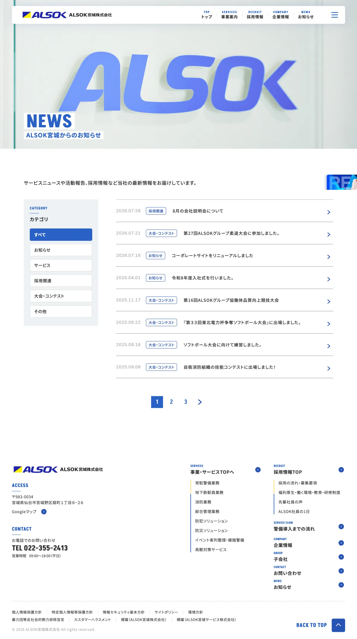The image size is (357, 639).
Task: Select page 1 in pagination
Action: point(157,402)
